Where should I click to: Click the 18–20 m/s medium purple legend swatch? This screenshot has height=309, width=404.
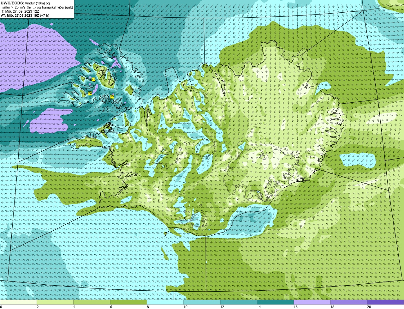pos(349,302)
